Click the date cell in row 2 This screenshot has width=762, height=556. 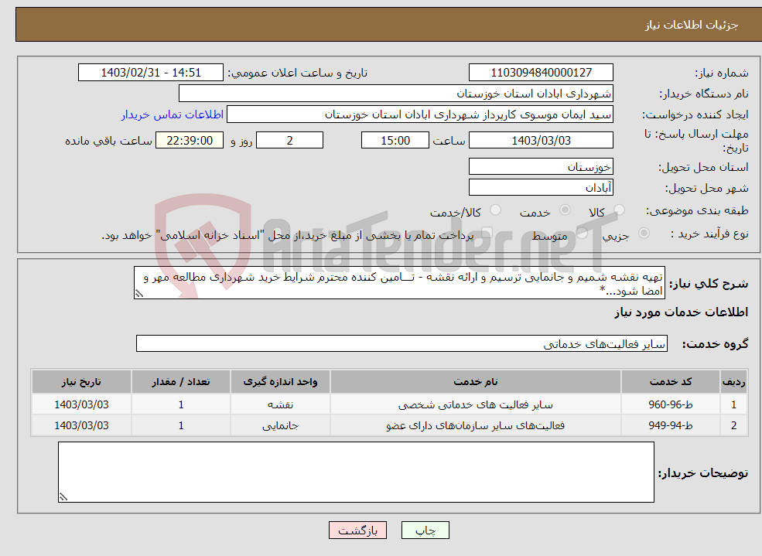click(81, 425)
